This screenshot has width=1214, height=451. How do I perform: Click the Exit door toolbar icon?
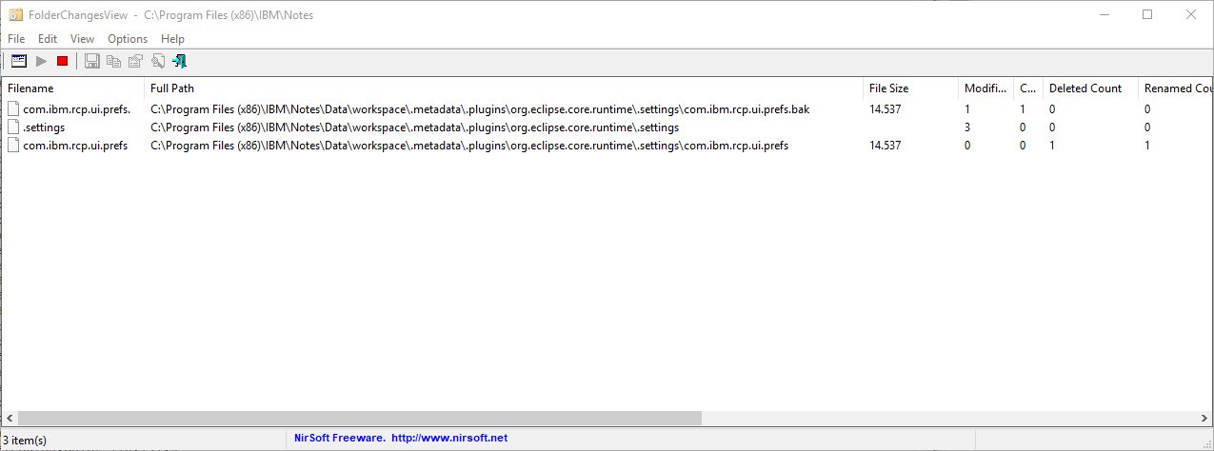179,61
